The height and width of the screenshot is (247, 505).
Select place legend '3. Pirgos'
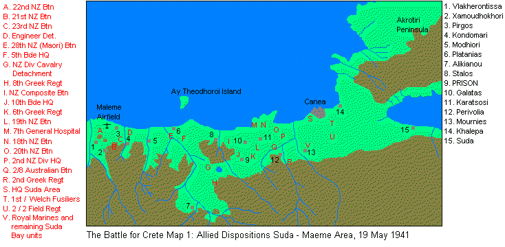[x=459, y=25]
